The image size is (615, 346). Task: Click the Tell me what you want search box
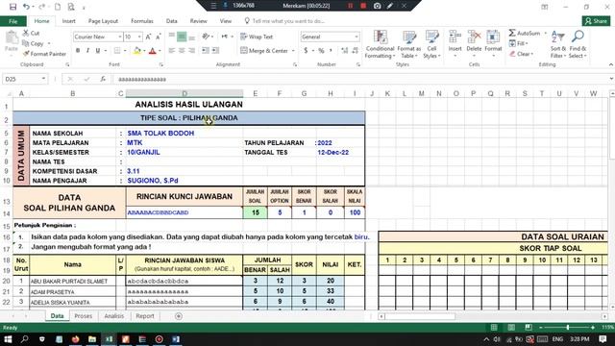point(287,21)
